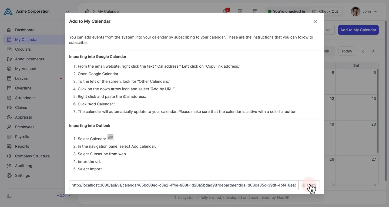Click the Settings gear icon

coord(9,175)
